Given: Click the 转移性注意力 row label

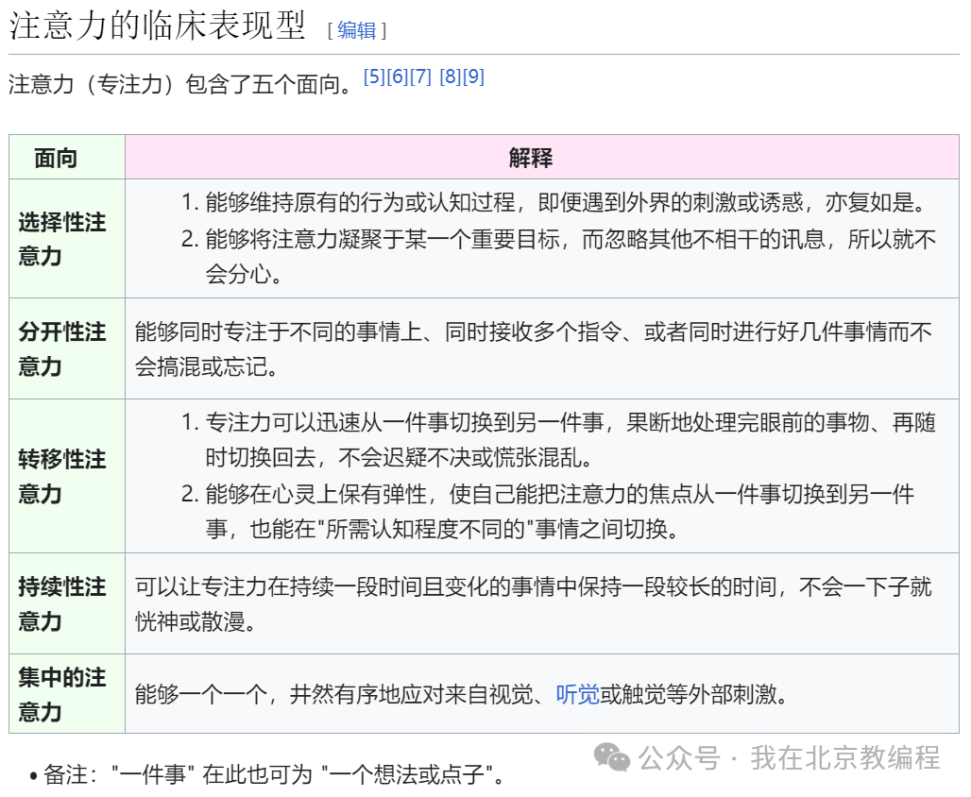Looking at the screenshot, I should [62, 476].
